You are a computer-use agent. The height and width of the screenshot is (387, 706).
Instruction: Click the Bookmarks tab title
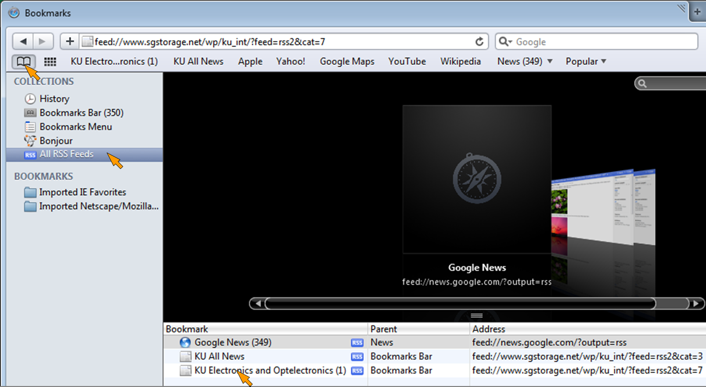48,13
